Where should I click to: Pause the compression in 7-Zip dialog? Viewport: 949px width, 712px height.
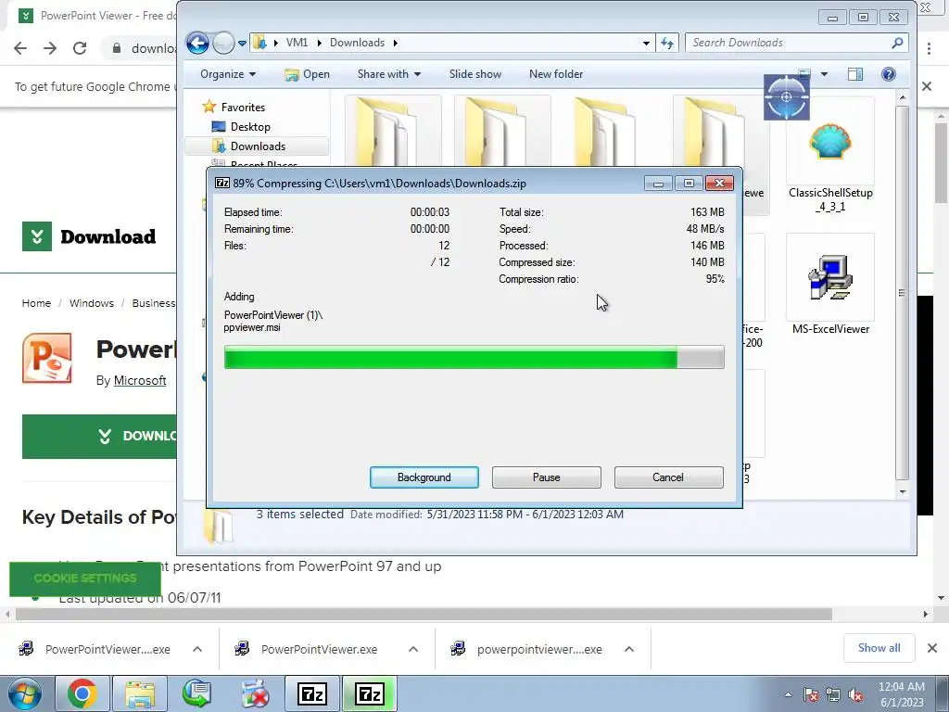546,477
